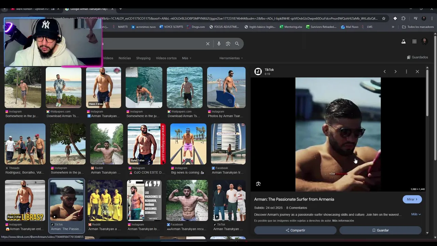This screenshot has width=437, height=246.
Task: Switch to the Shopping tab
Action: pyautogui.click(x=143, y=58)
